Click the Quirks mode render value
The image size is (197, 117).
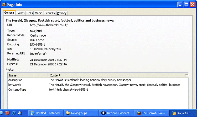[x=38, y=36]
